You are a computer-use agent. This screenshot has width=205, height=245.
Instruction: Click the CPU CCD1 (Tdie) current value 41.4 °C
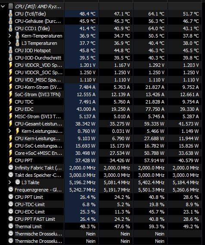pyautogui.click(x=87, y=28)
